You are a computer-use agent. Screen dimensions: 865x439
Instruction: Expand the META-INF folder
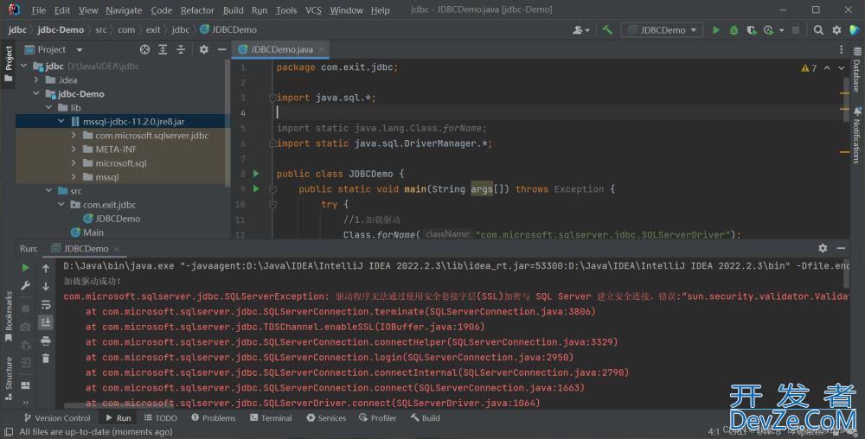[74, 149]
